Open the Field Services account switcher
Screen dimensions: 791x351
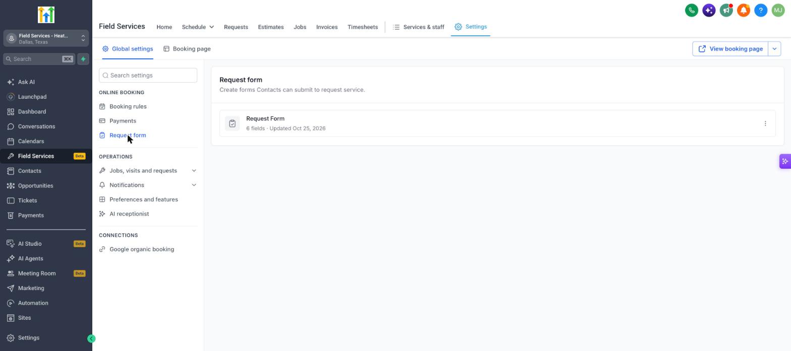coord(46,38)
